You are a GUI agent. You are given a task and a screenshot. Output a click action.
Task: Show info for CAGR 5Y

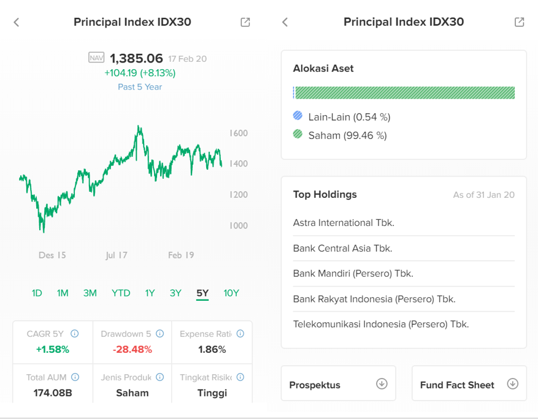click(x=75, y=334)
